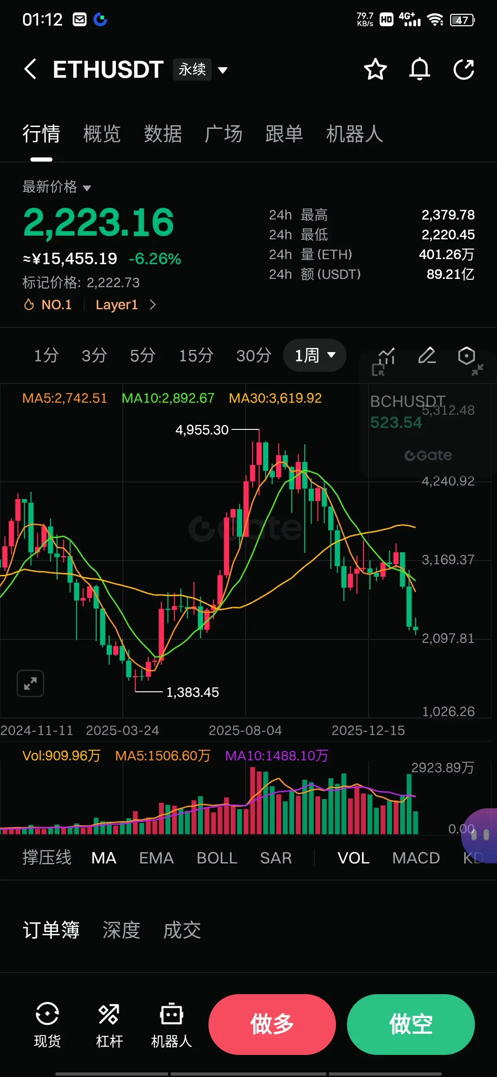Tap MA30:3,619.92 label
The width and height of the screenshot is (497, 1077).
coord(275,398)
